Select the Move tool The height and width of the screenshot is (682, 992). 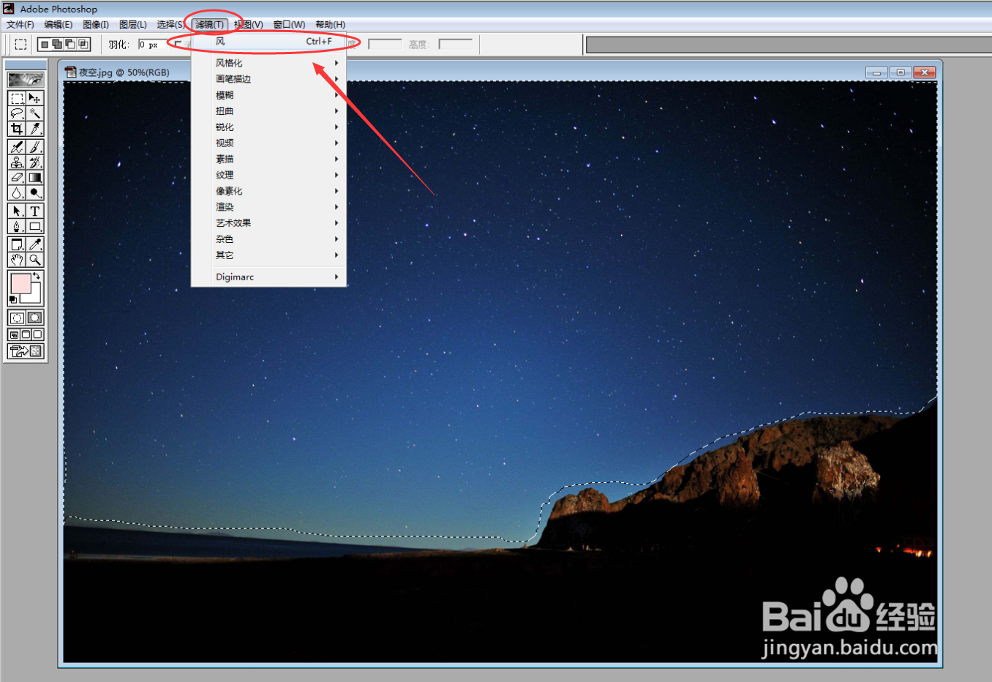pyautogui.click(x=34, y=98)
